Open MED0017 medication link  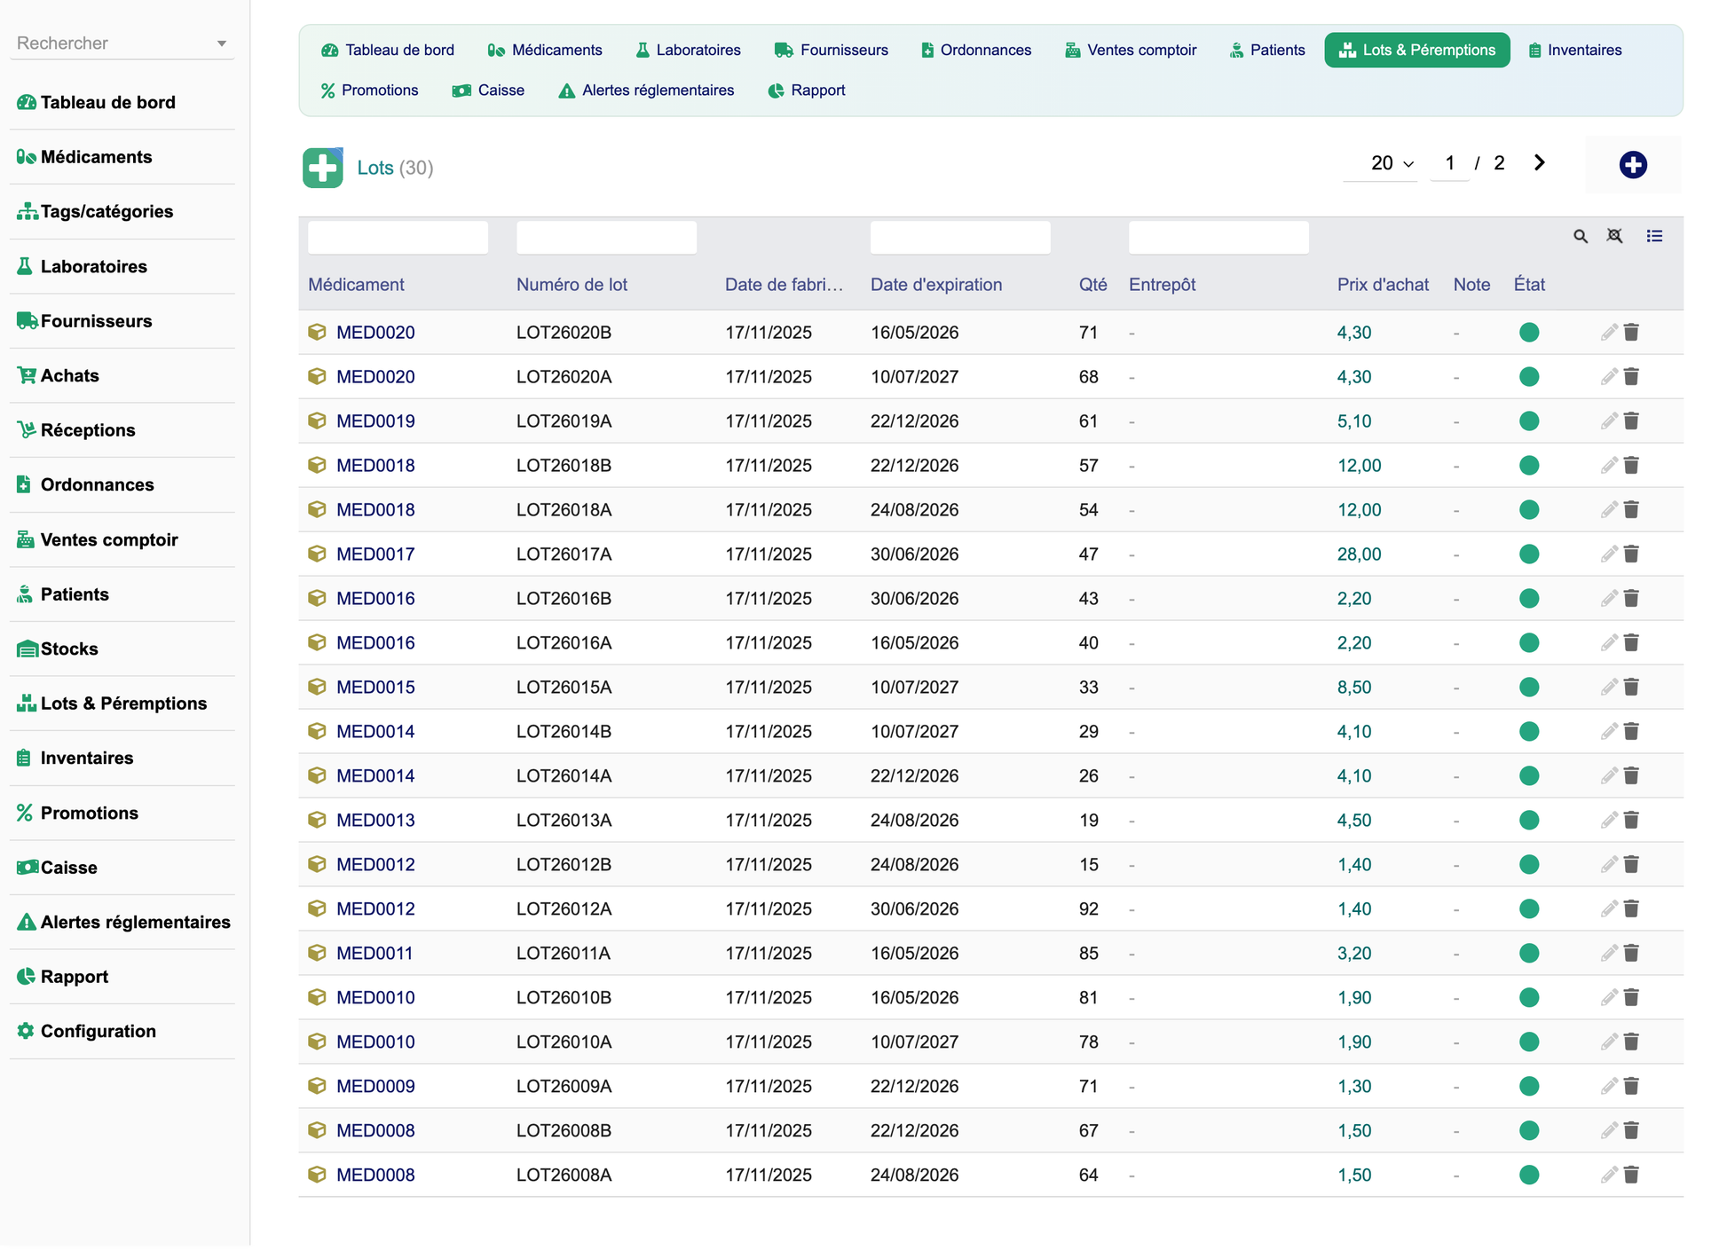[x=375, y=554]
